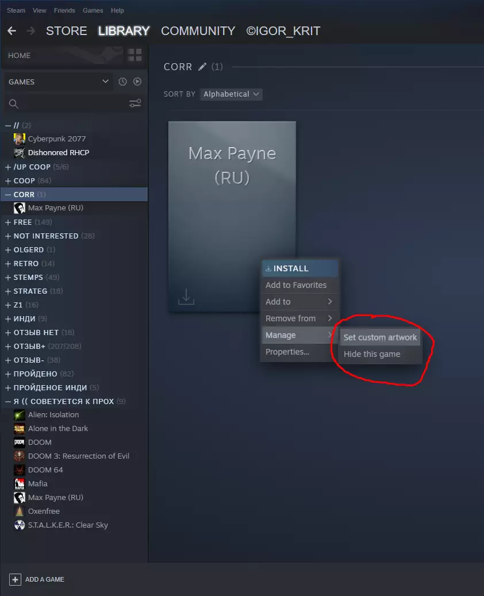Image resolution: width=484 pixels, height=596 pixels.
Task: Open the Help menu
Action: [x=117, y=11]
